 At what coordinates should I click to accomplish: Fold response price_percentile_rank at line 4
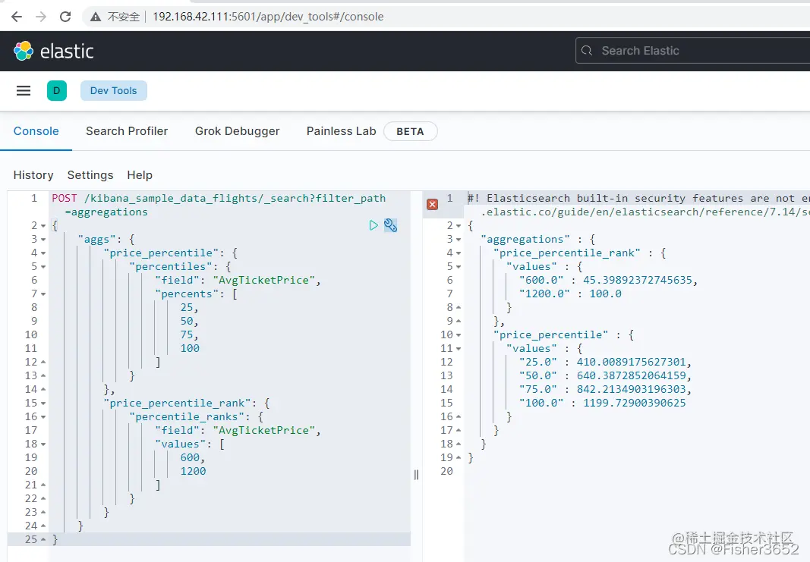tap(459, 253)
